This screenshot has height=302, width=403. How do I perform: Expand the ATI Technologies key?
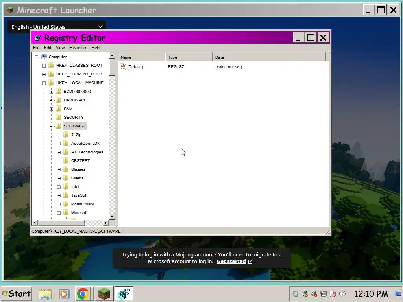(x=59, y=152)
